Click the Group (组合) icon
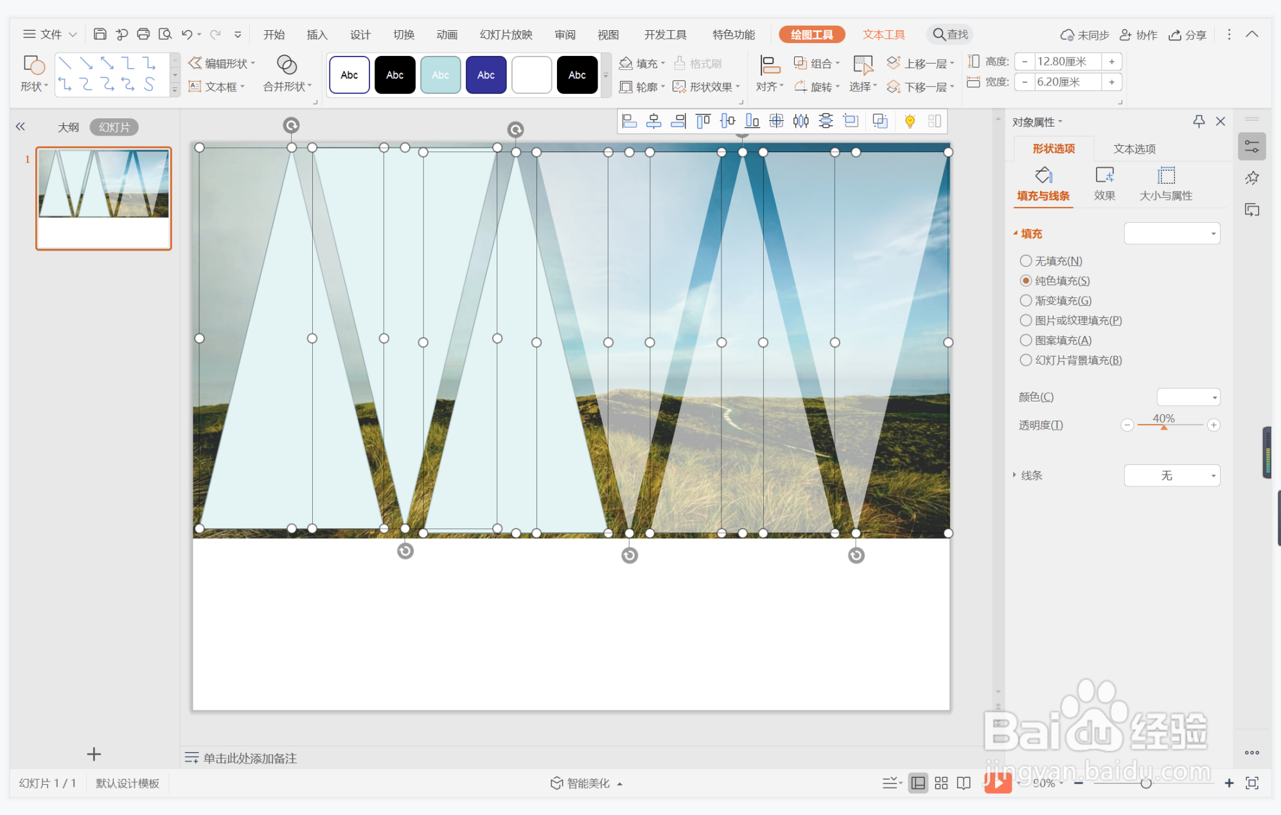The image size is (1281, 815). [800, 63]
